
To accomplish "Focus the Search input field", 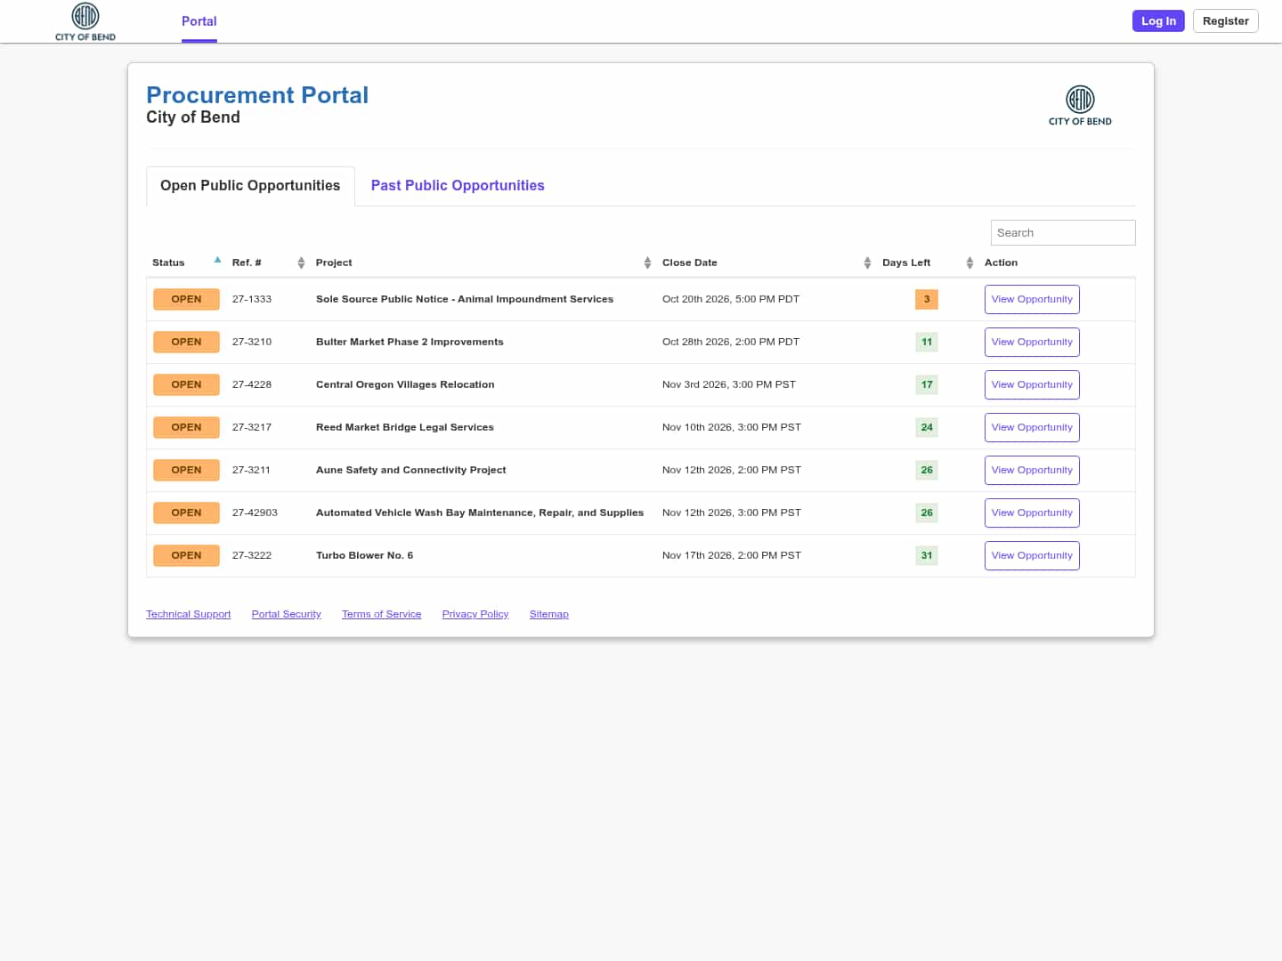I will click(1063, 232).
